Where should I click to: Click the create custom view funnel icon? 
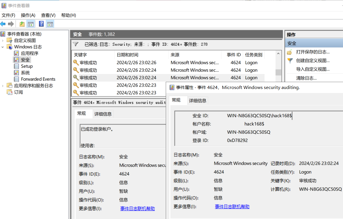pyautogui.click(x=290, y=61)
